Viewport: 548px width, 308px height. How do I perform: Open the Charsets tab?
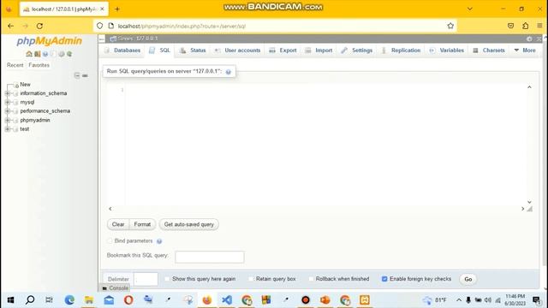(x=489, y=50)
